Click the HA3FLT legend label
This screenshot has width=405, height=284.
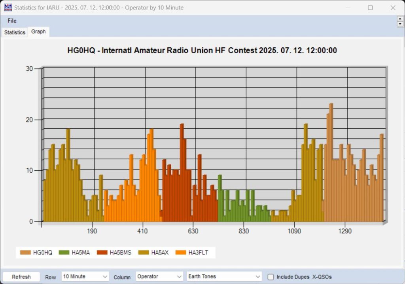198,252
